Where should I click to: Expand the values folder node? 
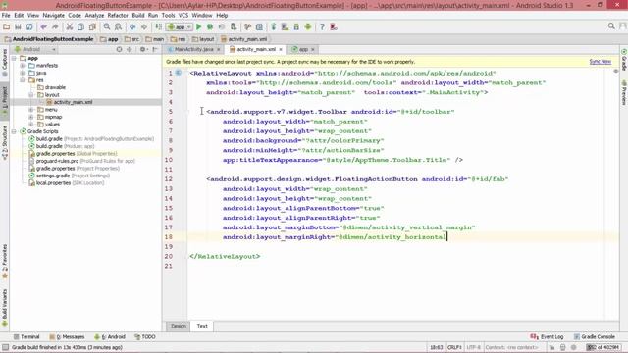point(31,125)
